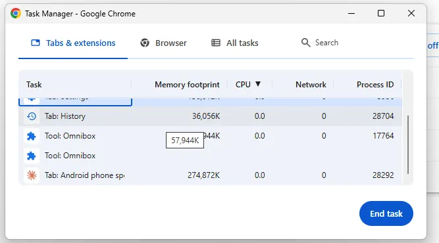The width and height of the screenshot is (439, 243).
Task: Open the Browser tab
Action: click(163, 43)
